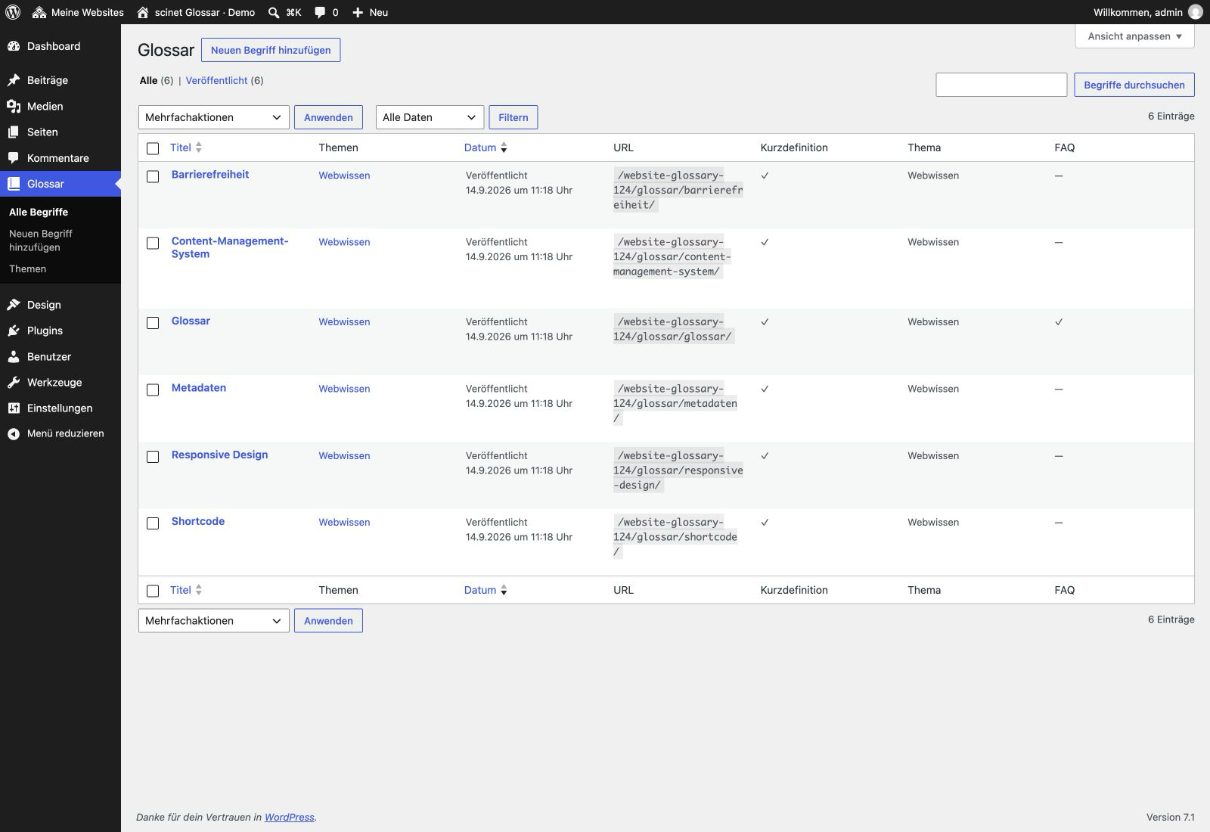Screen dimensions: 1210x832
Task: Open Neuen Begriff hinzufügen submenu item
Action: pyautogui.click(x=41, y=241)
